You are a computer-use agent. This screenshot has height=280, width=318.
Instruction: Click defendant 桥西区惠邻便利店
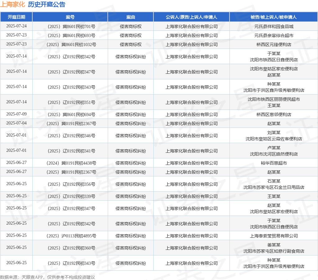click(x=274, y=114)
